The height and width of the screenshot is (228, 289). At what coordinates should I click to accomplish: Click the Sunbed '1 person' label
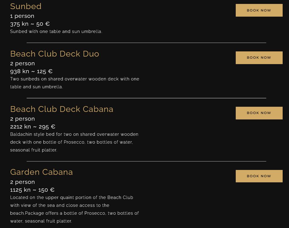(22, 16)
